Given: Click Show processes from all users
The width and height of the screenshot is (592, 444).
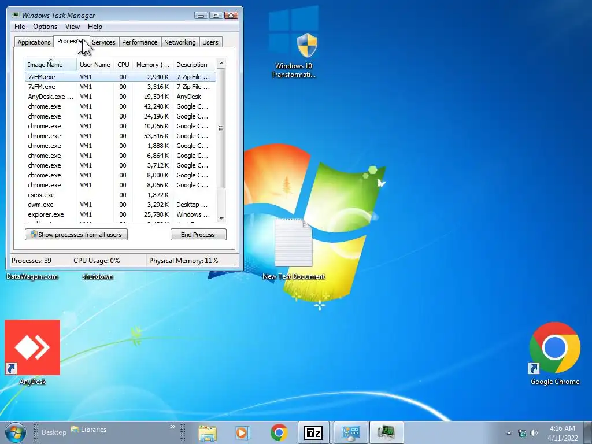Looking at the screenshot, I should coord(76,235).
